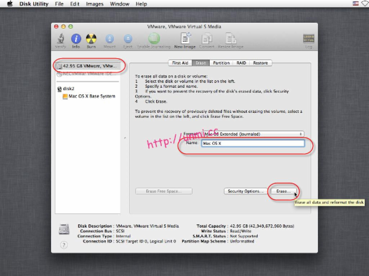Click the Erase Free Space... button
369x276 pixels.
[164, 191]
